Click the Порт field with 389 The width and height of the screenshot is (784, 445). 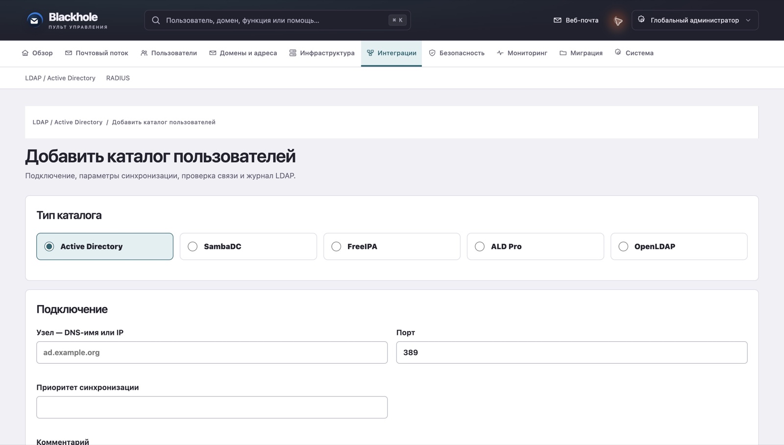tap(572, 352)
